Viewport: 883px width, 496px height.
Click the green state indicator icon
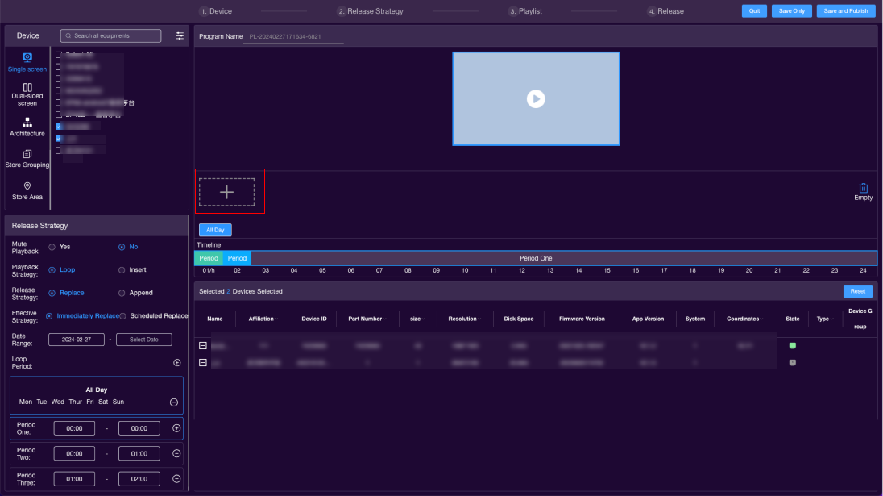(792, 345)
